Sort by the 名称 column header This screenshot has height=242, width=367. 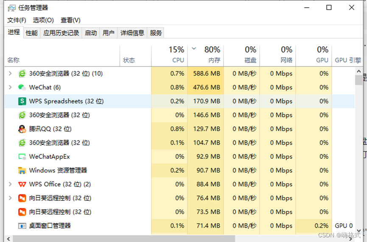click(62, 56)
